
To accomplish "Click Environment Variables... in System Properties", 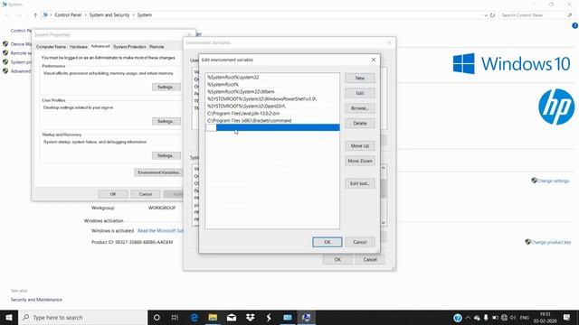I will pyautogui.click(x=159, y=172).
